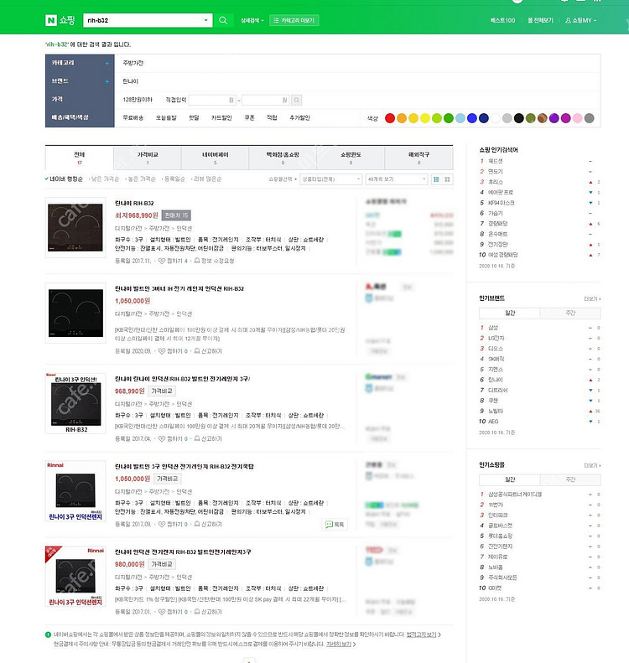Open the 40 items per page dropdown
This screenshot has width=629, height=663.
397,179
